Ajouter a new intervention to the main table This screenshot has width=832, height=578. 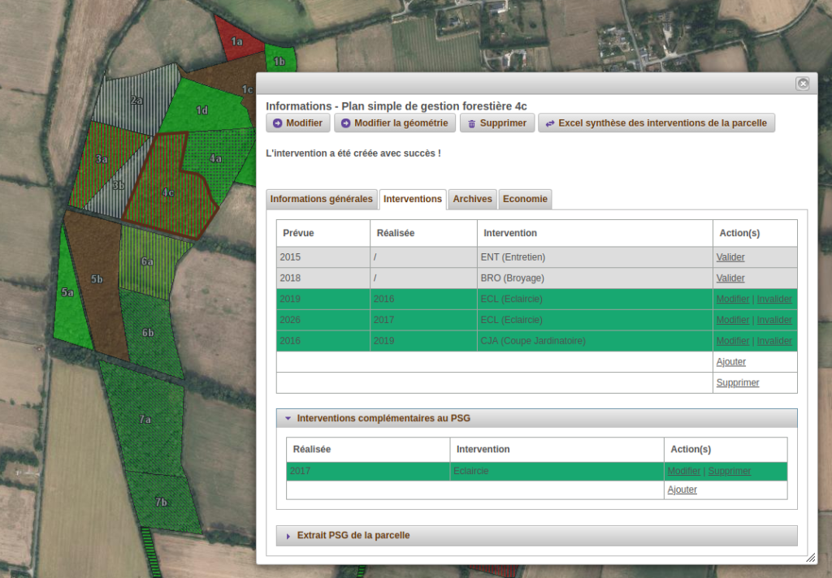point(731,361)
